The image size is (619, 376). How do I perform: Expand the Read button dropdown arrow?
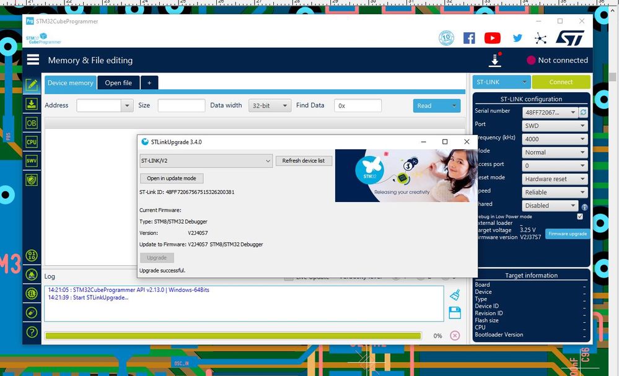[454, 106]
